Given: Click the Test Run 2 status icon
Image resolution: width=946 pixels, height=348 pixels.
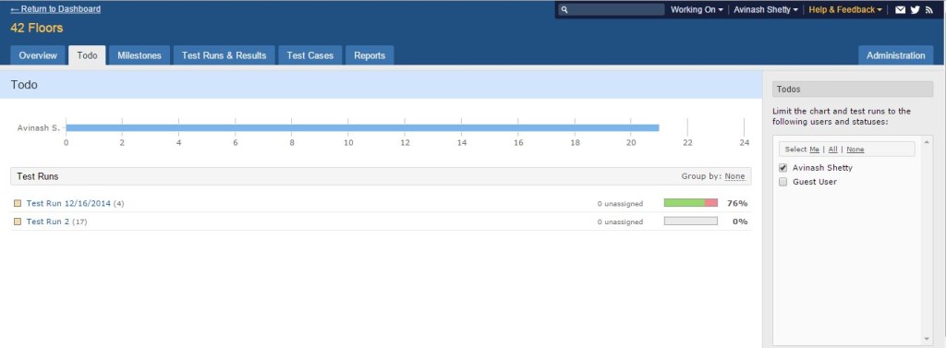Looking at the screenshot, I should pos(18,222).
